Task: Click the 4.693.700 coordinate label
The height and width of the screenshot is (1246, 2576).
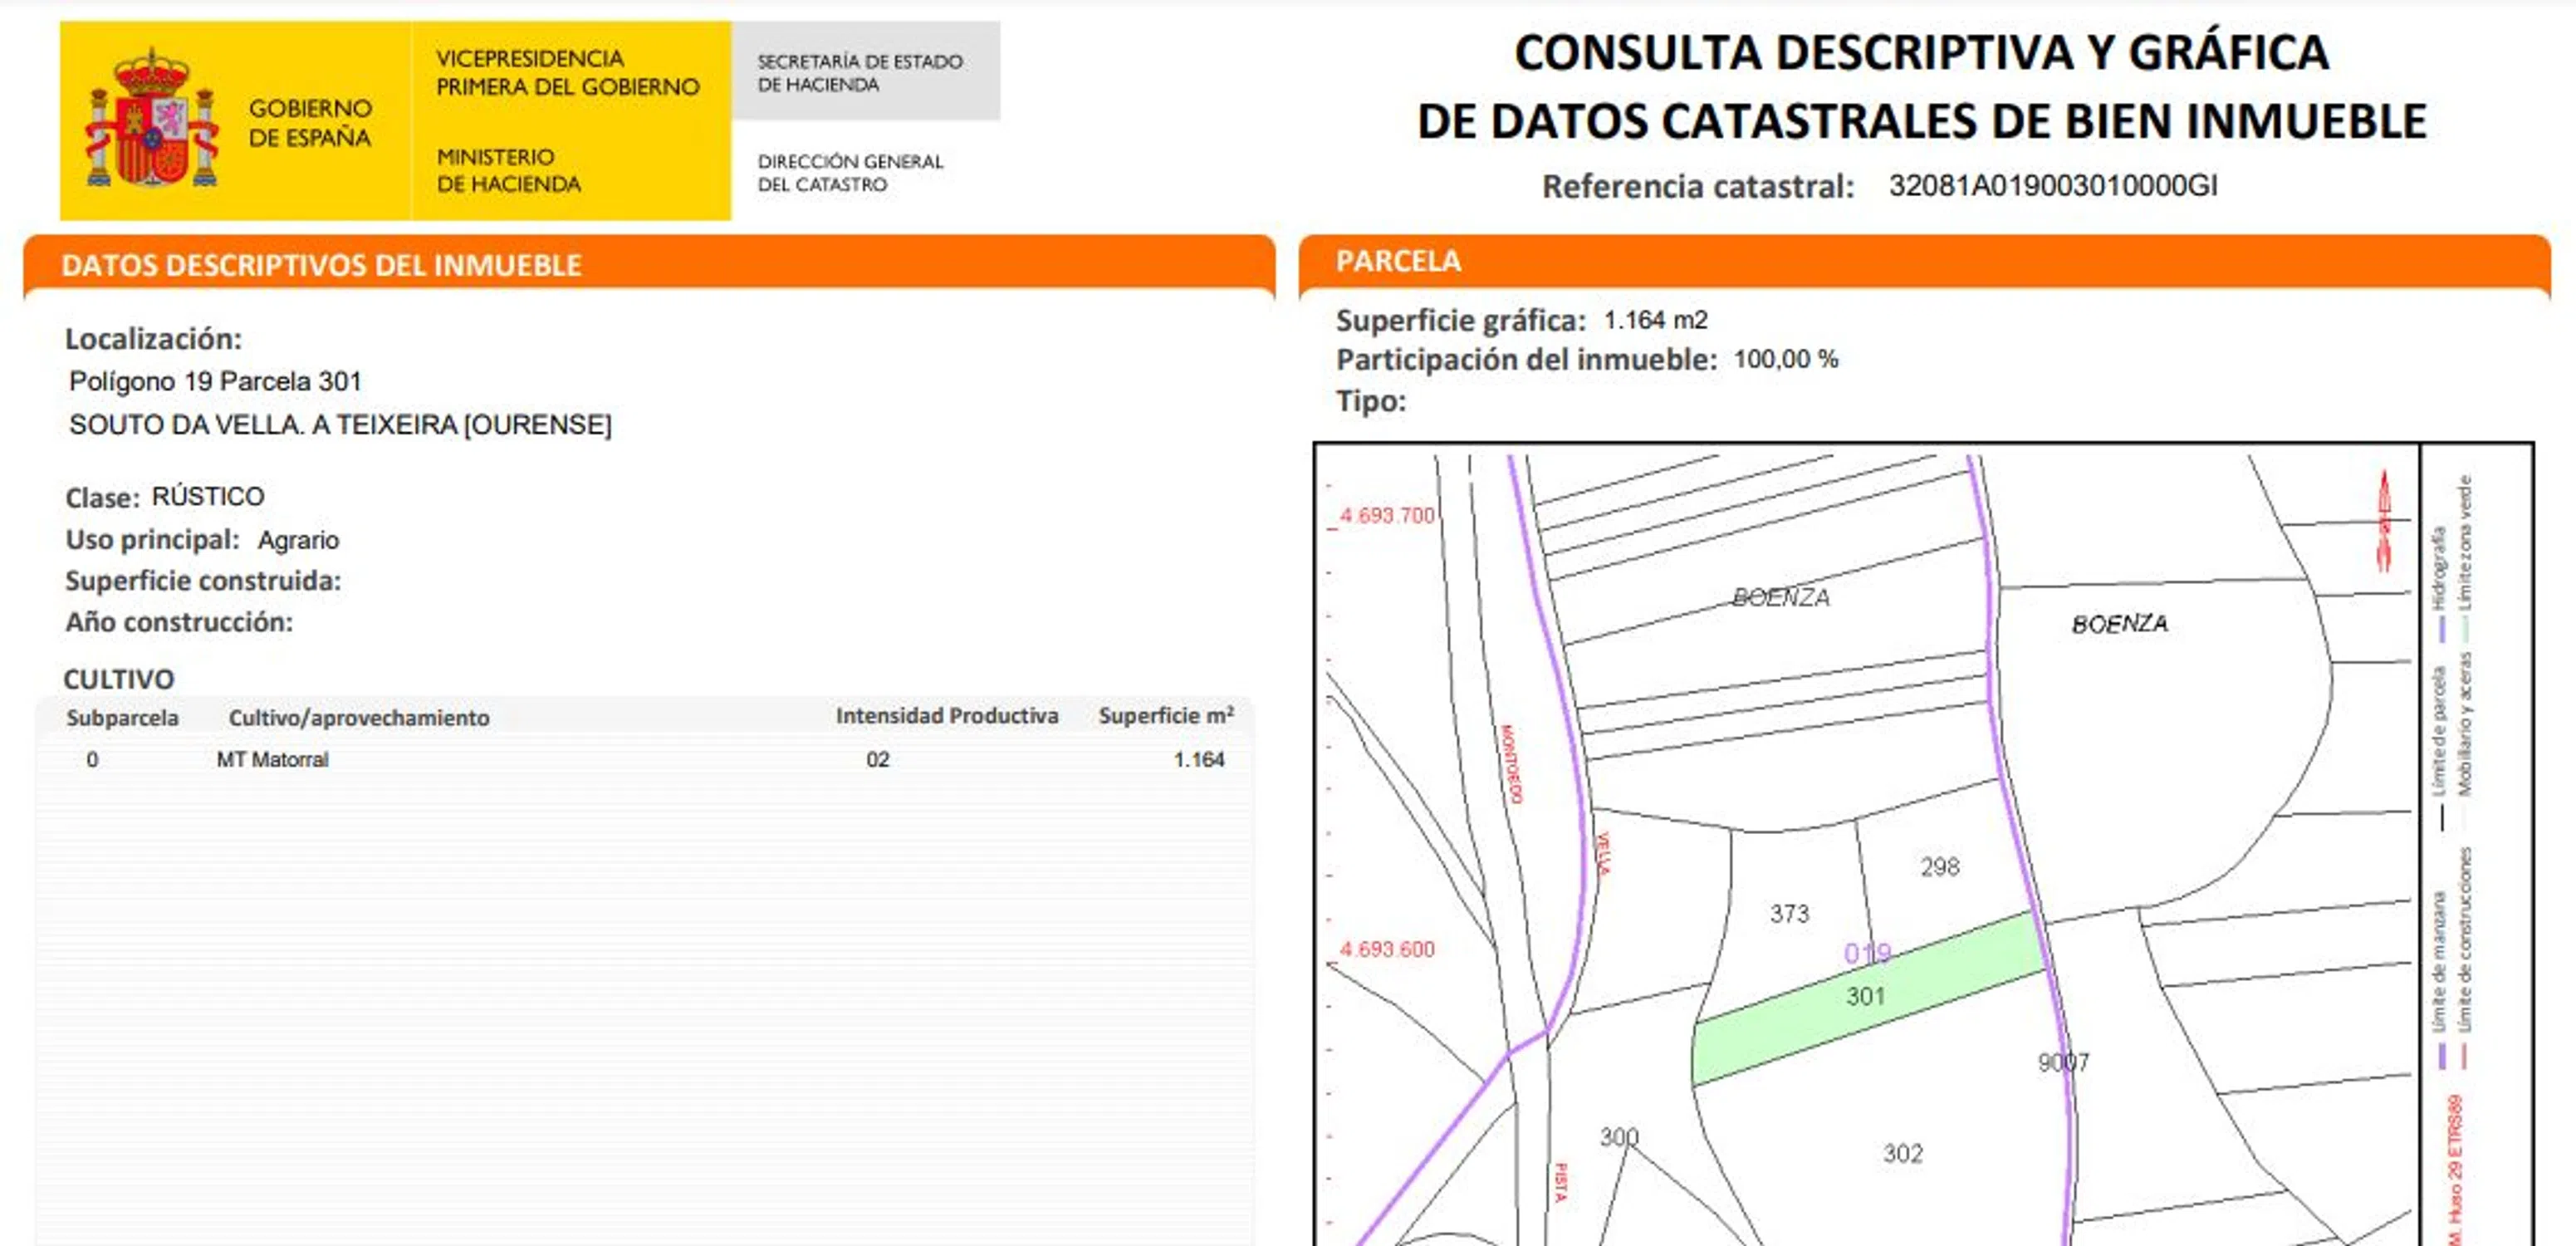Action: pos(1386,516)
